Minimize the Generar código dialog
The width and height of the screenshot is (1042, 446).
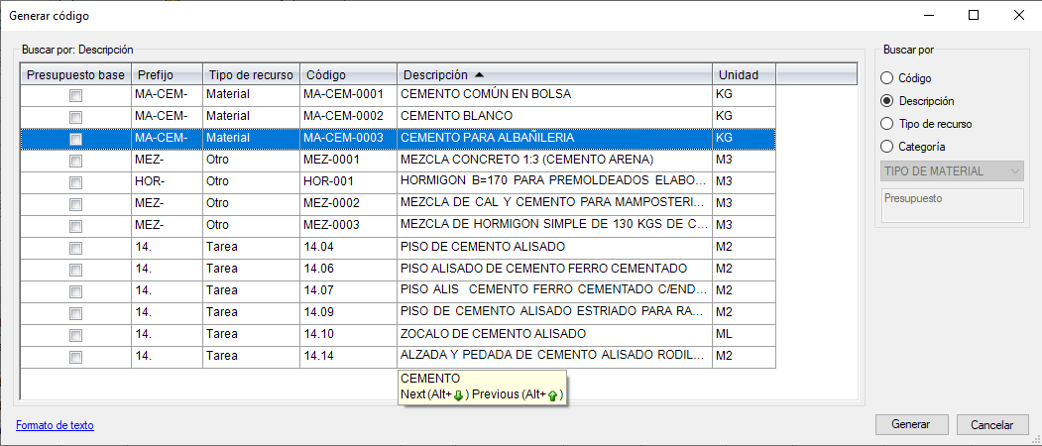tap(928, 15)
